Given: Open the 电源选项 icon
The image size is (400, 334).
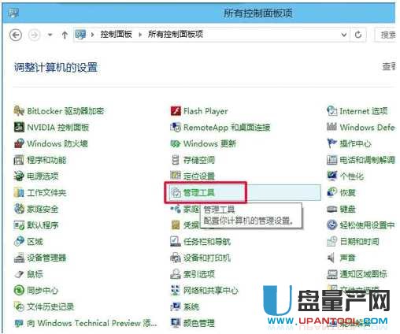Looking at the screenshot, I should pos(19,176).
